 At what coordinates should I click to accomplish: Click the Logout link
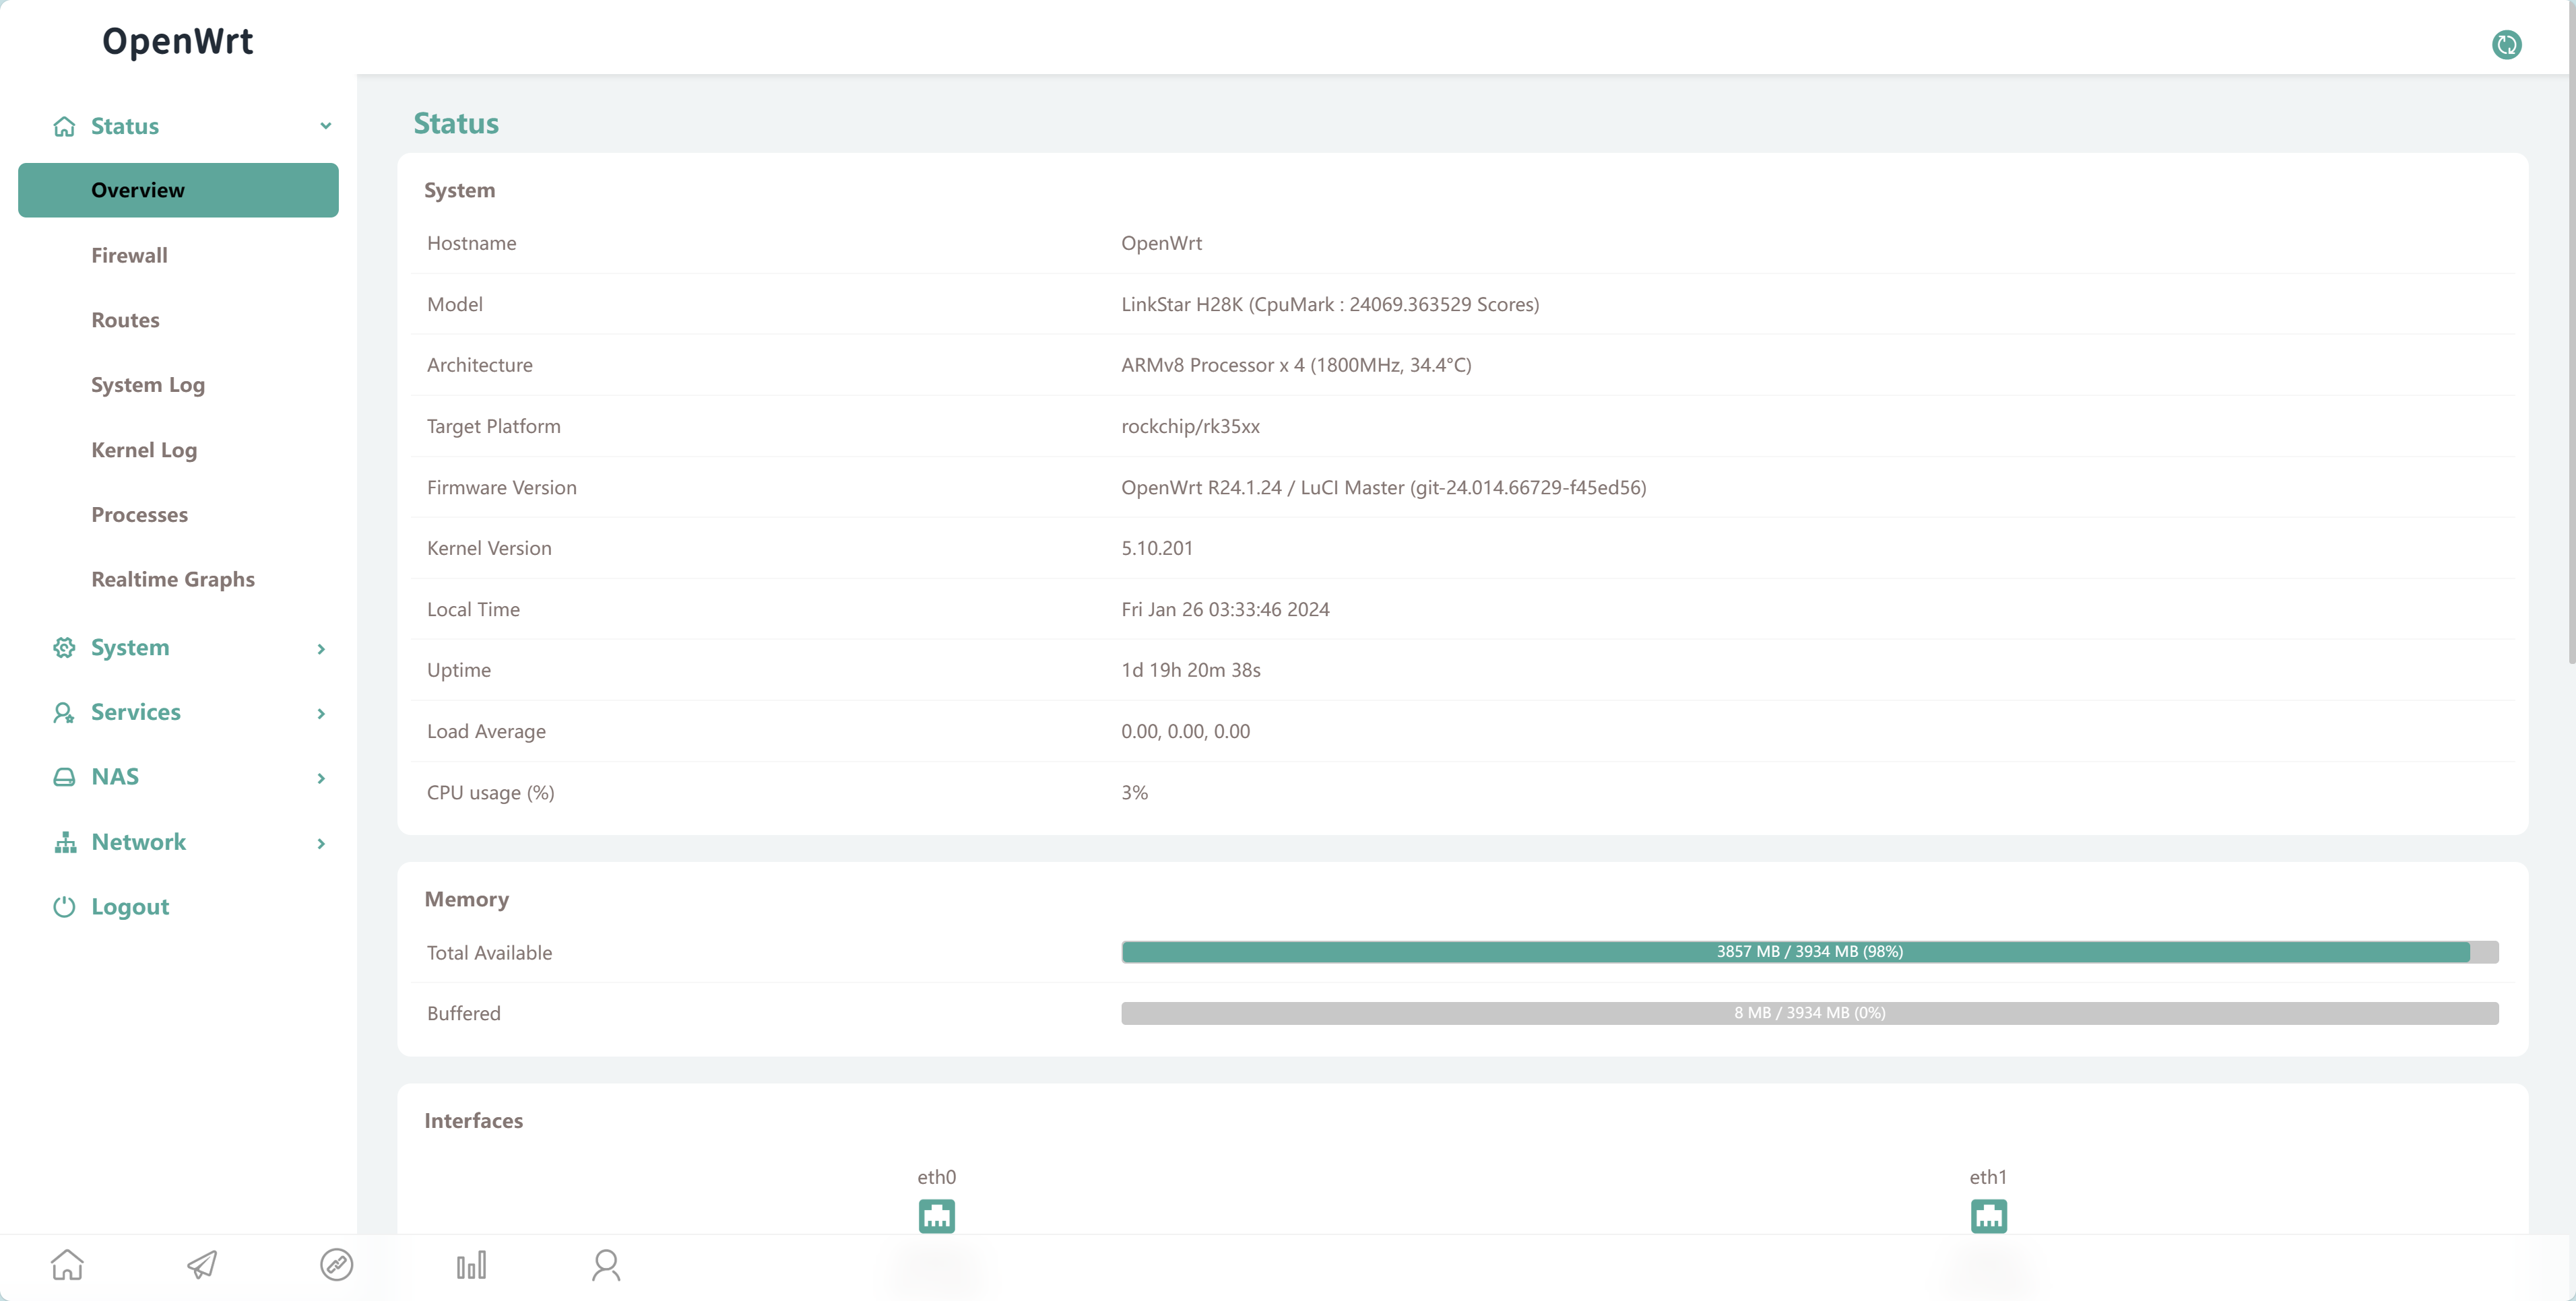[130, 907]
